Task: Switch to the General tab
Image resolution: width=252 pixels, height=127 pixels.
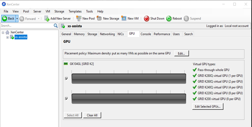Action: click(x=66, y=34)
